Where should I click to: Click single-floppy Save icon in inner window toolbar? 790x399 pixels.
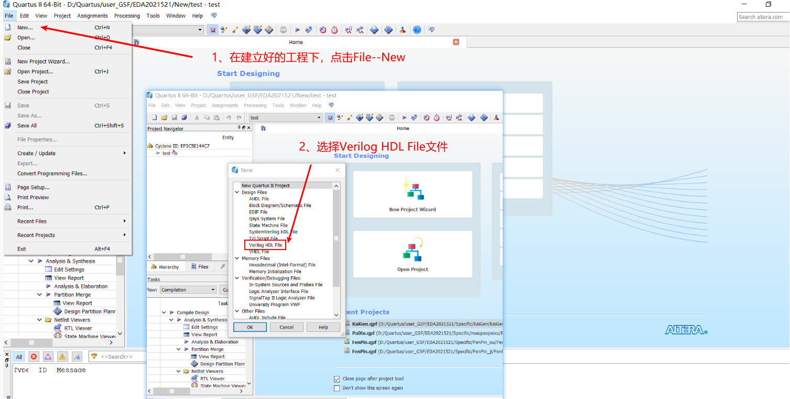click(175, 117)
